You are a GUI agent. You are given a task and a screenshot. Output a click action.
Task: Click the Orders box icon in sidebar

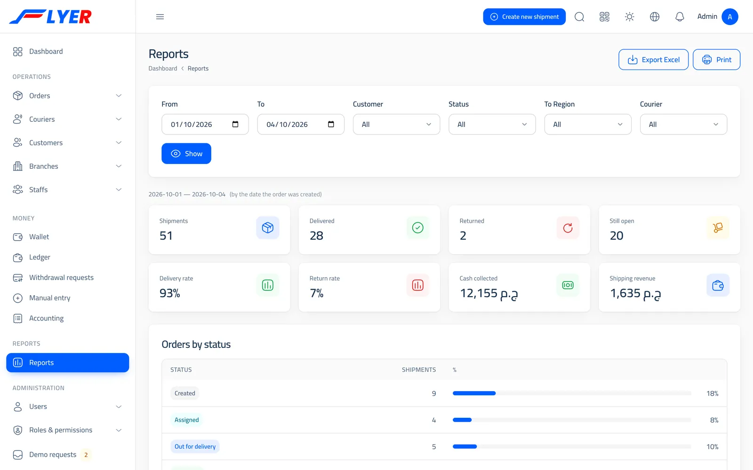(x=18, y=96)
